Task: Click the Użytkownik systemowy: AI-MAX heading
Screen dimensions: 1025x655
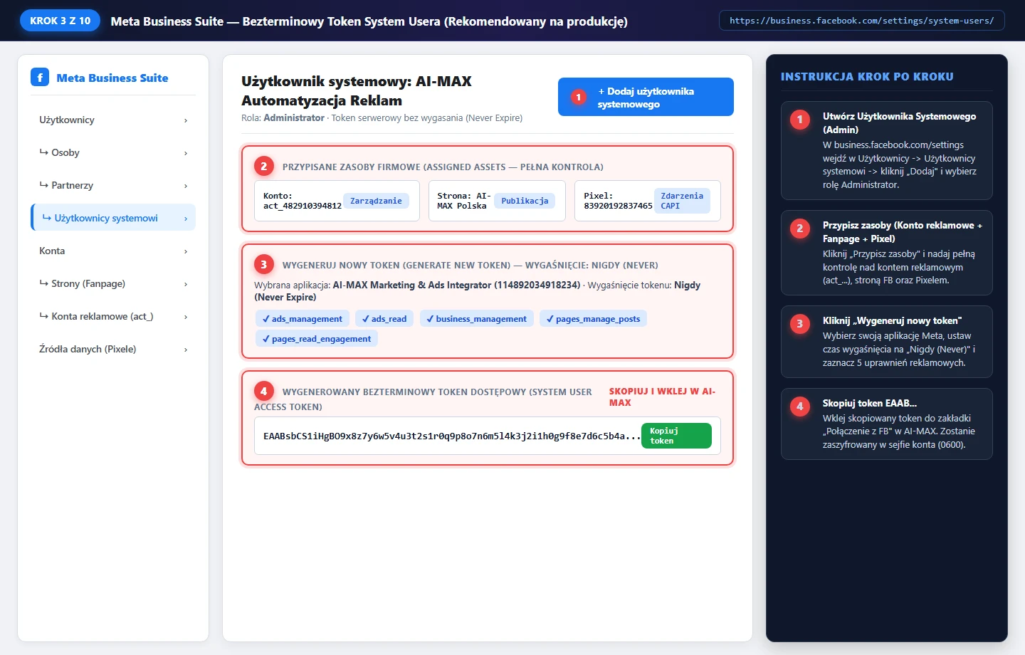Action: (357, 90)
